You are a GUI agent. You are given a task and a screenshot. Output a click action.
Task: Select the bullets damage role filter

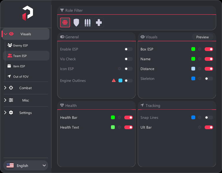coord(88,22)
